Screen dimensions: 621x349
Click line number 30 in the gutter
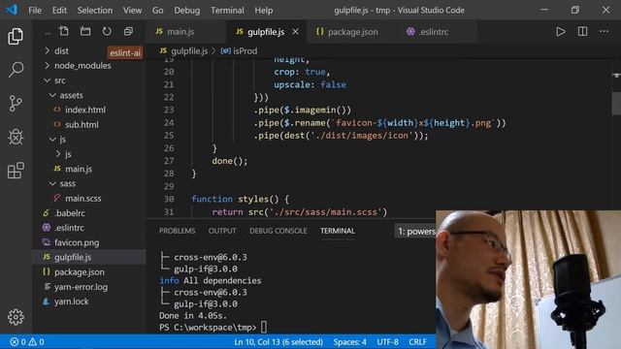(x=169, y=199)
